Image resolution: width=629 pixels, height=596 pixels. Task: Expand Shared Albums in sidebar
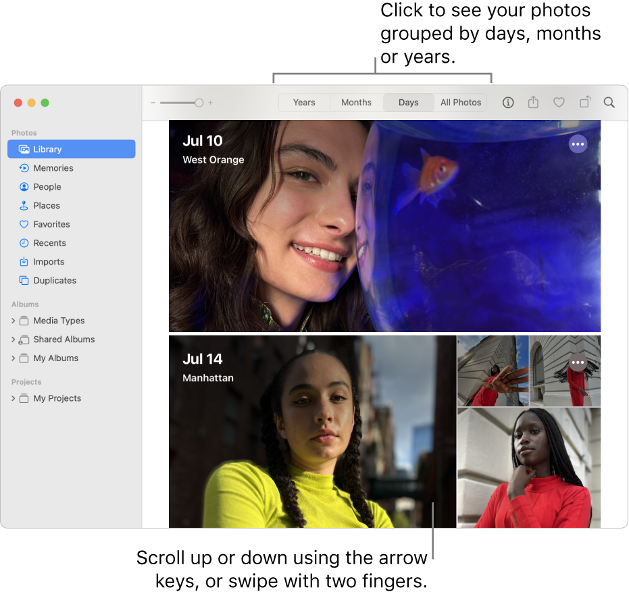pos(14,340)
